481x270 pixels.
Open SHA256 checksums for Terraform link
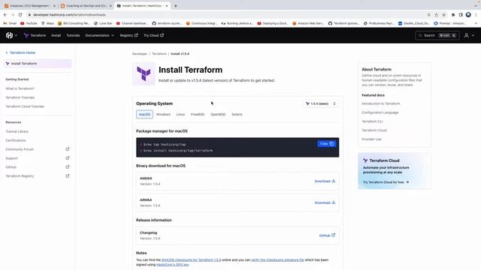click(x=191, y=260)
